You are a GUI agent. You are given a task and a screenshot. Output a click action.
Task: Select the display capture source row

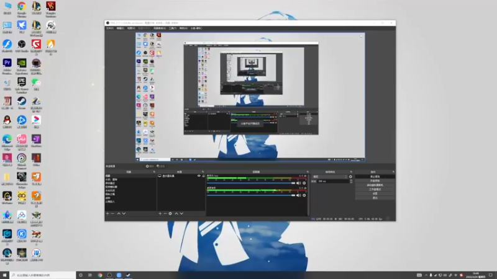(x=181, y=176)
